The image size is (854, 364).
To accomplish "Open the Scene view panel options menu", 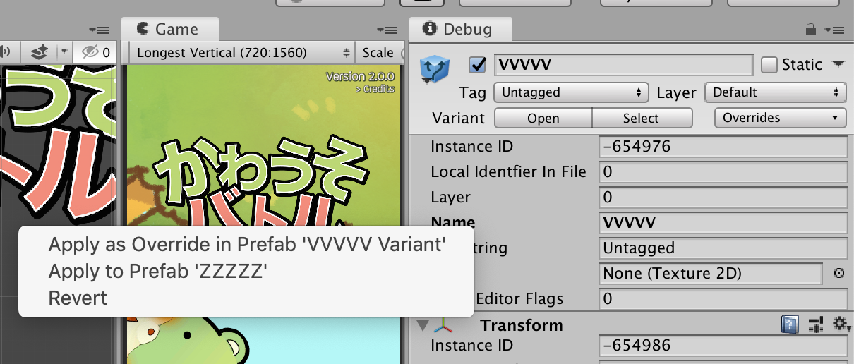I will 98,30.
